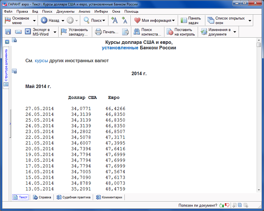
Task: Switch to the Справка tab
Action: pyautogui.click(x=42, y=197)
